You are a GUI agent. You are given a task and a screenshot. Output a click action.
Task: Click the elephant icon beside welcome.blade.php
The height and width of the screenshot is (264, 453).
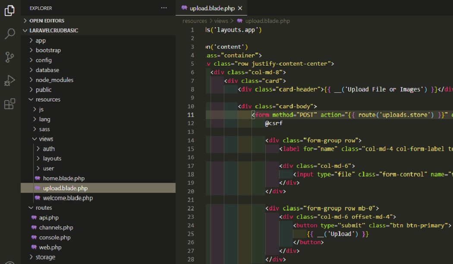tap(38, 198)
